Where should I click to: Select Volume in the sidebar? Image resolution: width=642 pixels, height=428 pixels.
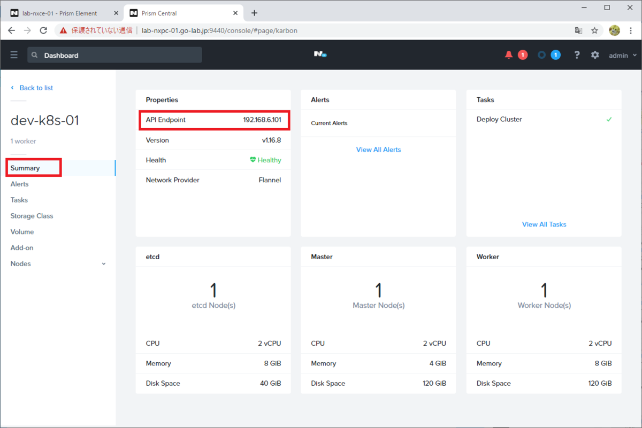click(x=22, y=232)
